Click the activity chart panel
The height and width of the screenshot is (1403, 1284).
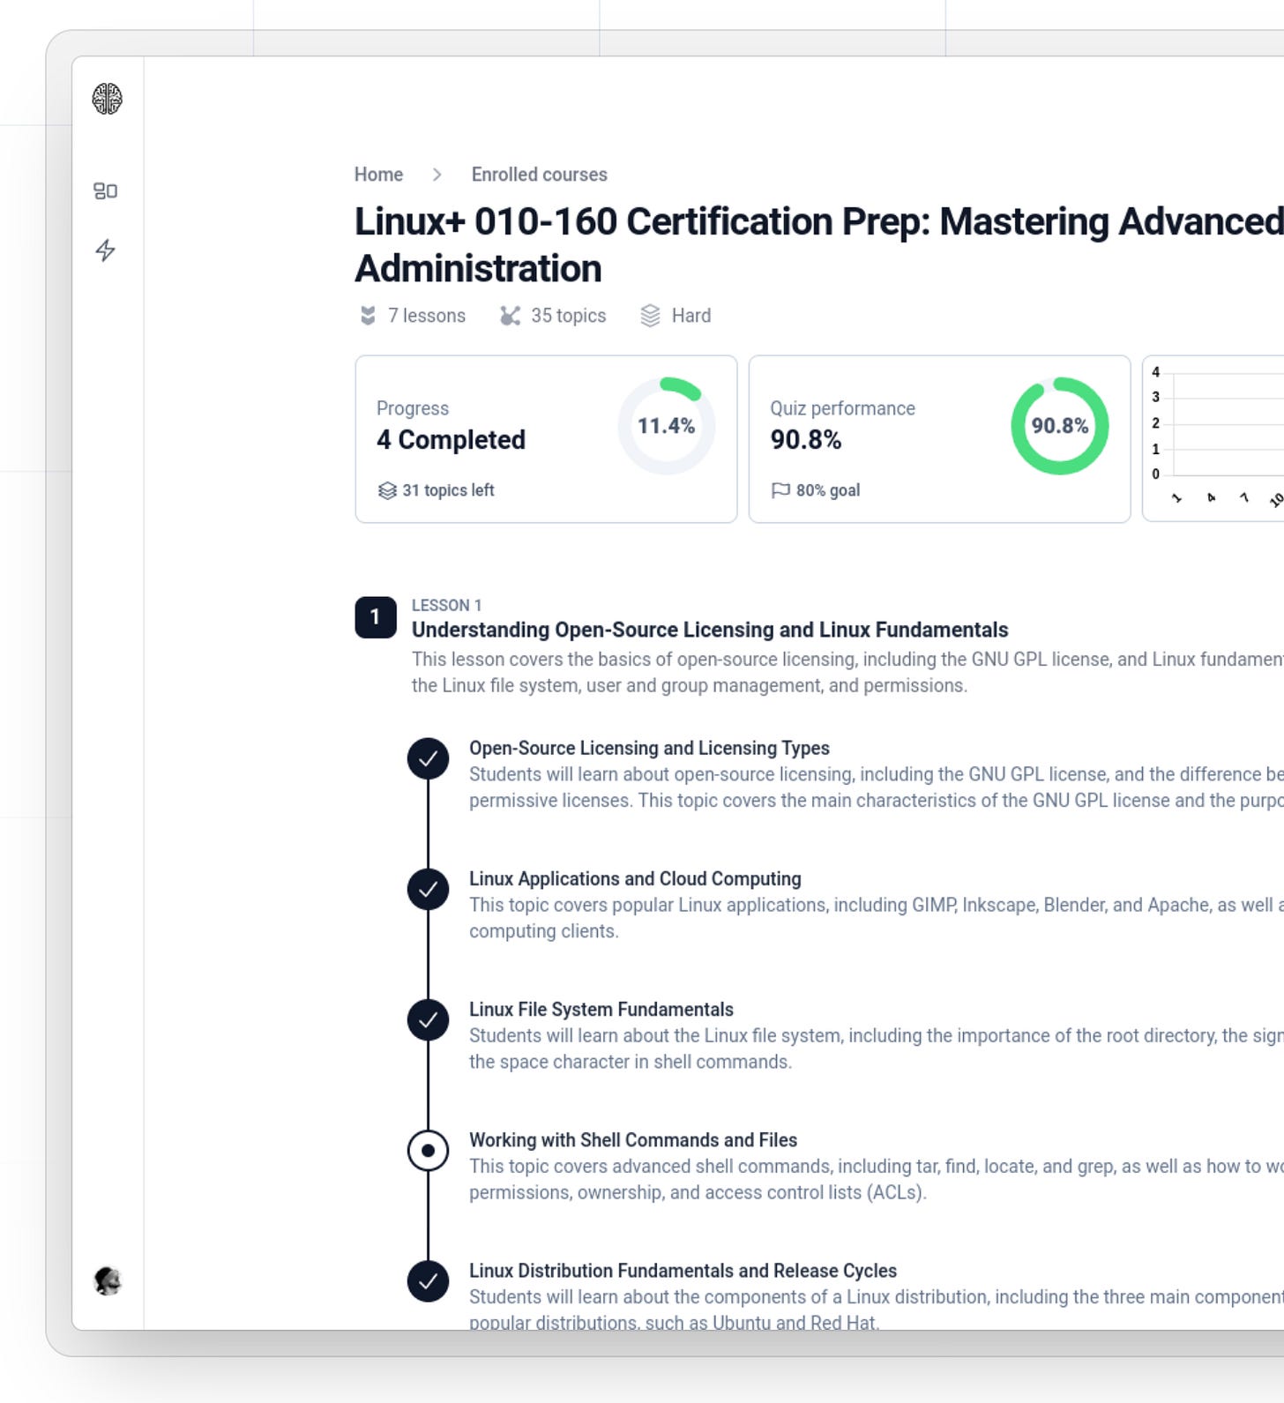(x=1213, y=439)
